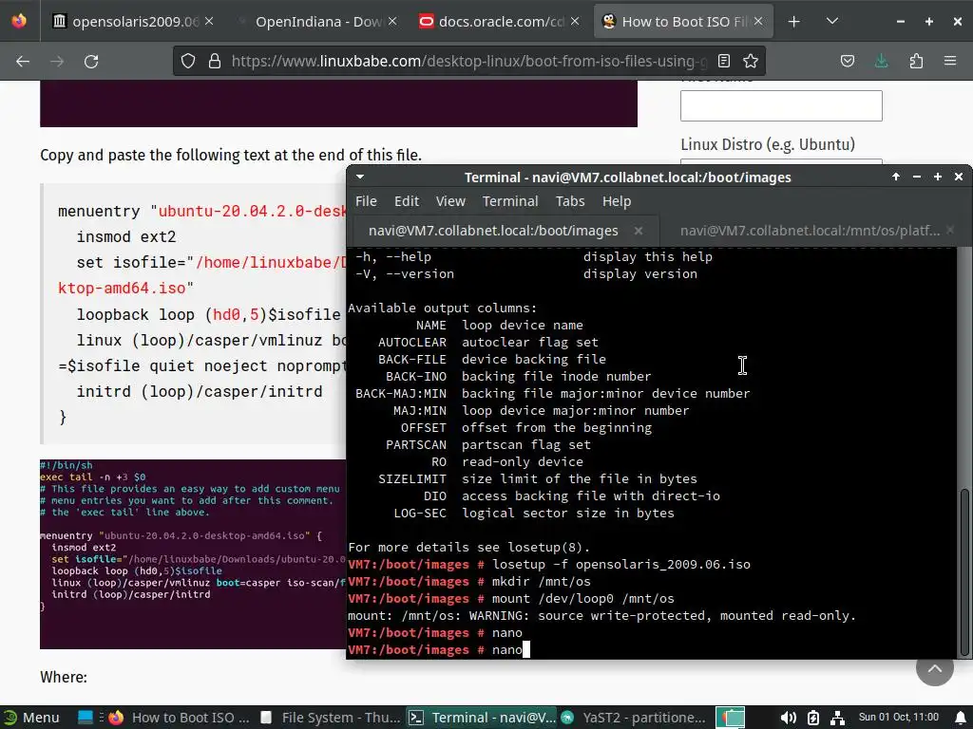Click the volume speaker tray icon

(788, 718)
